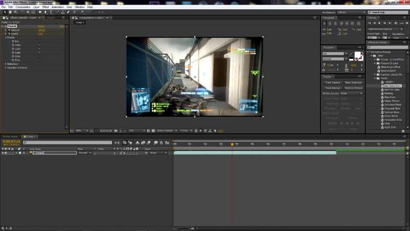
Task: Open layer blending Mode dropdown
Action: click(85, 153)
